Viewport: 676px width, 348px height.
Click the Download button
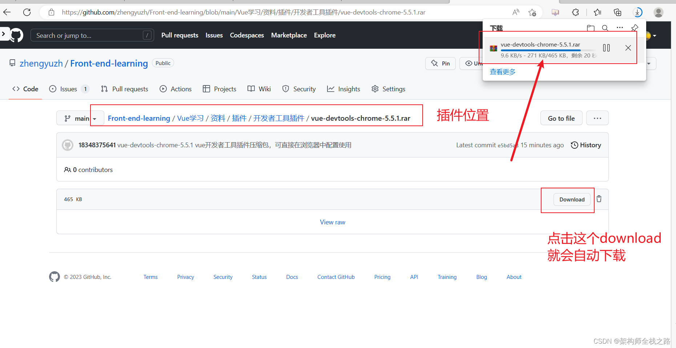coord(572,199)
